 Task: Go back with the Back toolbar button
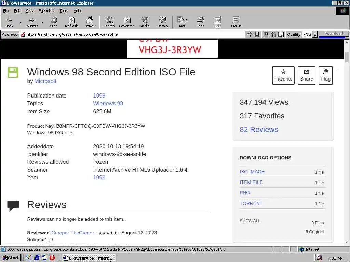(x=9, y=22)
